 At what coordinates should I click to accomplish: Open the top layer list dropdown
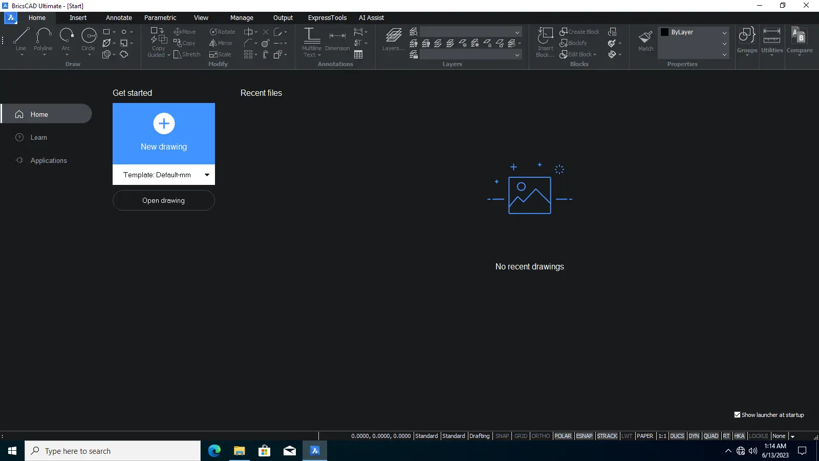(517, 32)
